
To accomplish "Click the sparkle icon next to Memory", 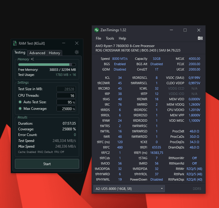I will click(x=32, y=59).
